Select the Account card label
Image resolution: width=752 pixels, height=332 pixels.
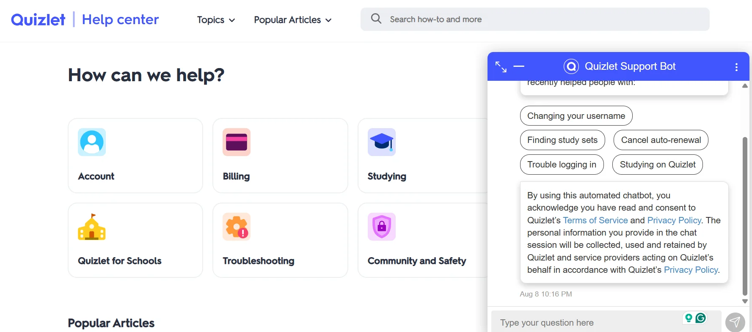96,176
